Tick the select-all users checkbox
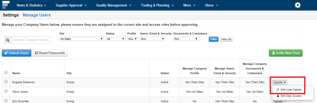 [6, 73]
